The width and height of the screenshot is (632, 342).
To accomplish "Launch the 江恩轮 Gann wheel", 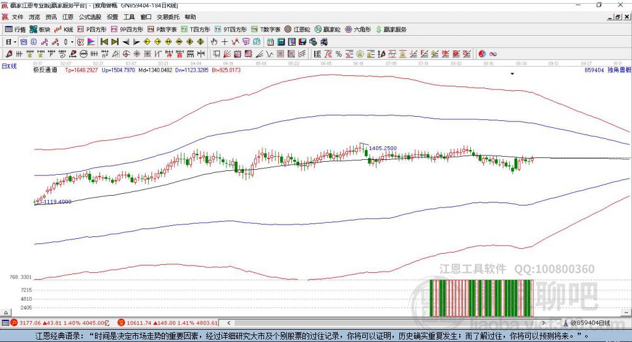I will click(x=297, y=30).
